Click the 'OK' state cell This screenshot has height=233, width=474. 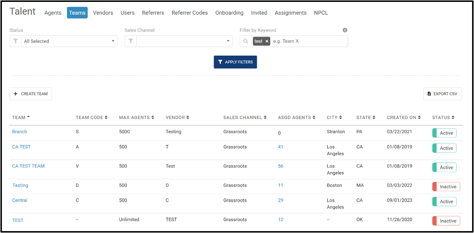tap(359, 220)
